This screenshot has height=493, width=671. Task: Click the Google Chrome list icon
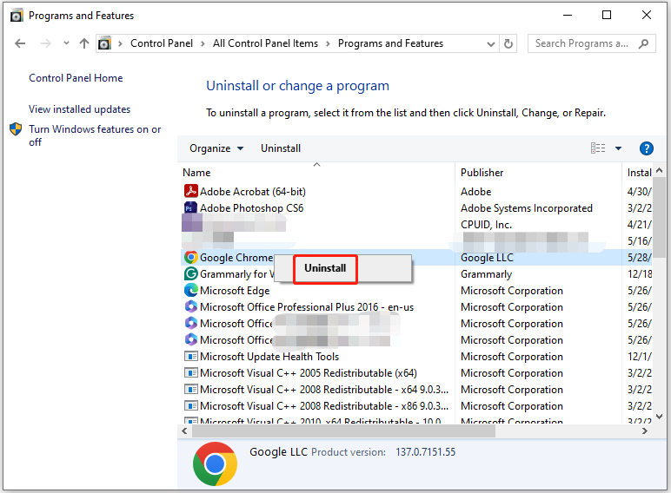point(190,257)
